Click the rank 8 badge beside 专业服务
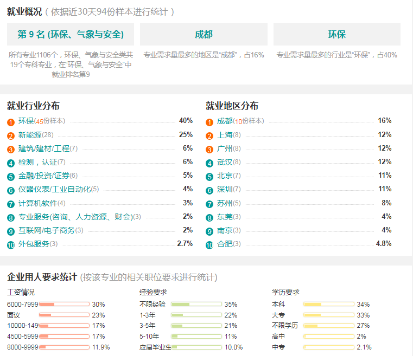The width and height of the screenshot is (413, 356). (10, 218)
